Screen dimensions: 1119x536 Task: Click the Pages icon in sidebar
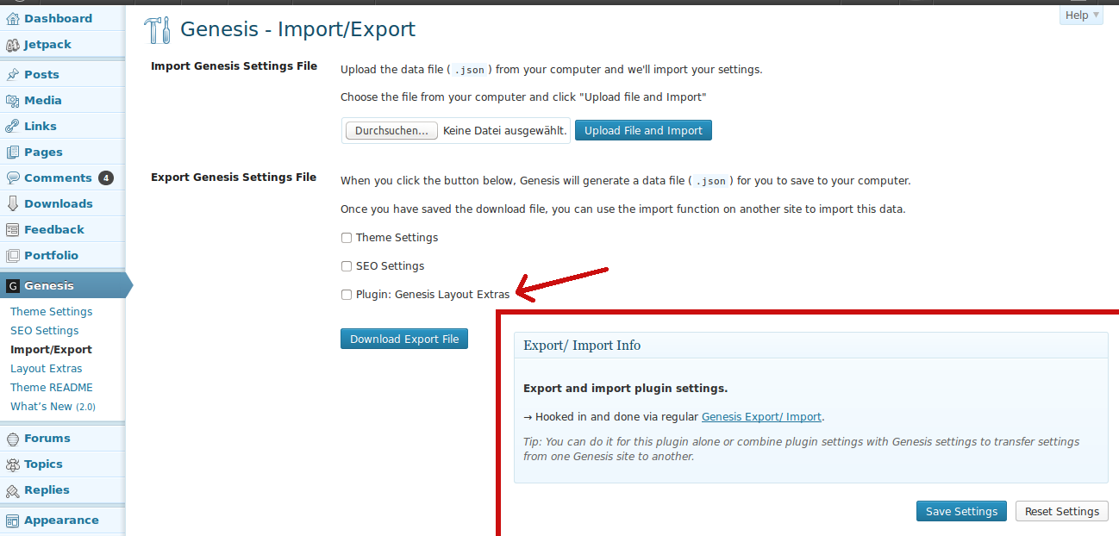tap(12, 152)
